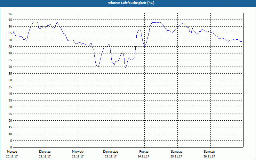Click the chart title 'relative Luftfeuchtigkeit [%]'

click(x=131, y=3)
